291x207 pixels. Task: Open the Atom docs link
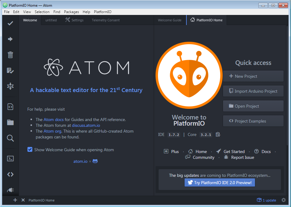coord(53,120)
